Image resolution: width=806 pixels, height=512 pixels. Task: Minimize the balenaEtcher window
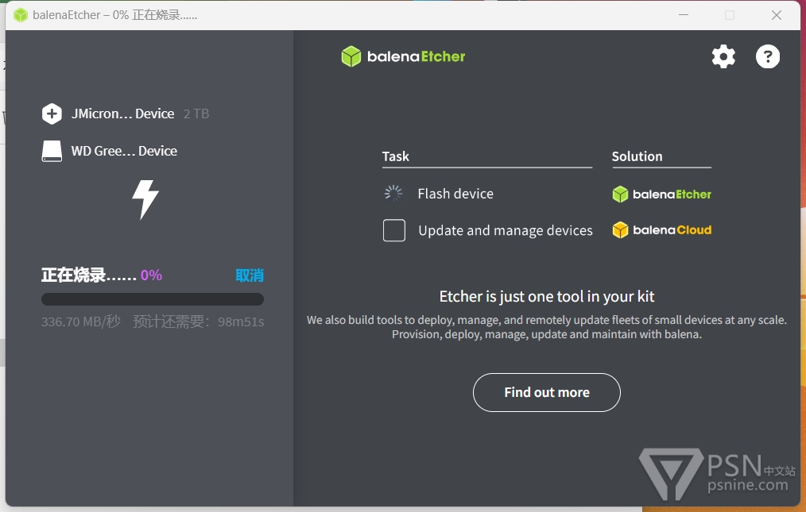pos(683,15)
